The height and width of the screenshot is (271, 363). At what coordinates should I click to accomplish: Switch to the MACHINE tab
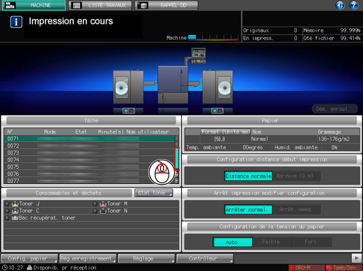pos(34,5)
